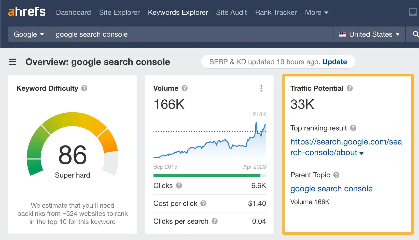Open google search console parent topic link
The width and height of the screenshot is (419, 240).
click(x=331, y=189)
